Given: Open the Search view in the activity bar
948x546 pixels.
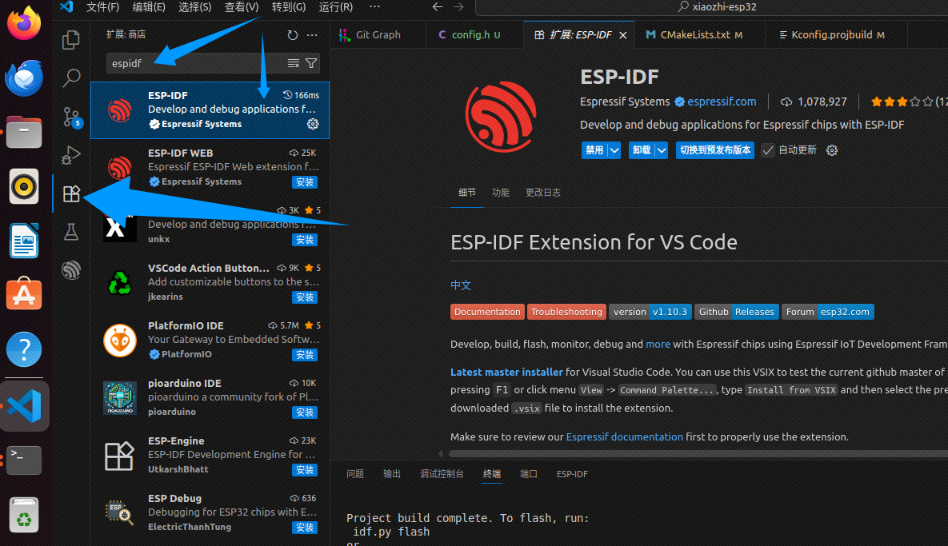Looking at the screenshot, I should 70,78.
